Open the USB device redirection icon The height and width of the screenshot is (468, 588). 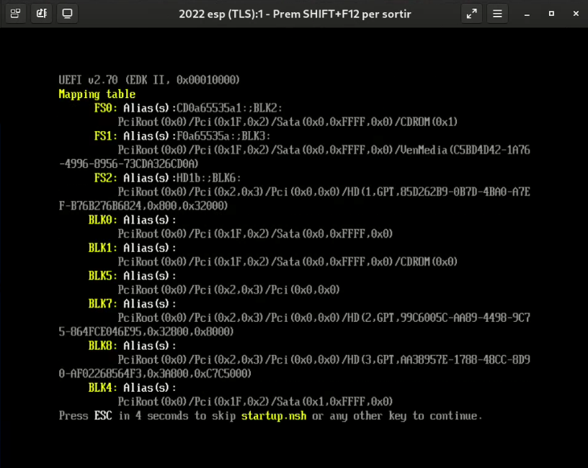point(42,14)
